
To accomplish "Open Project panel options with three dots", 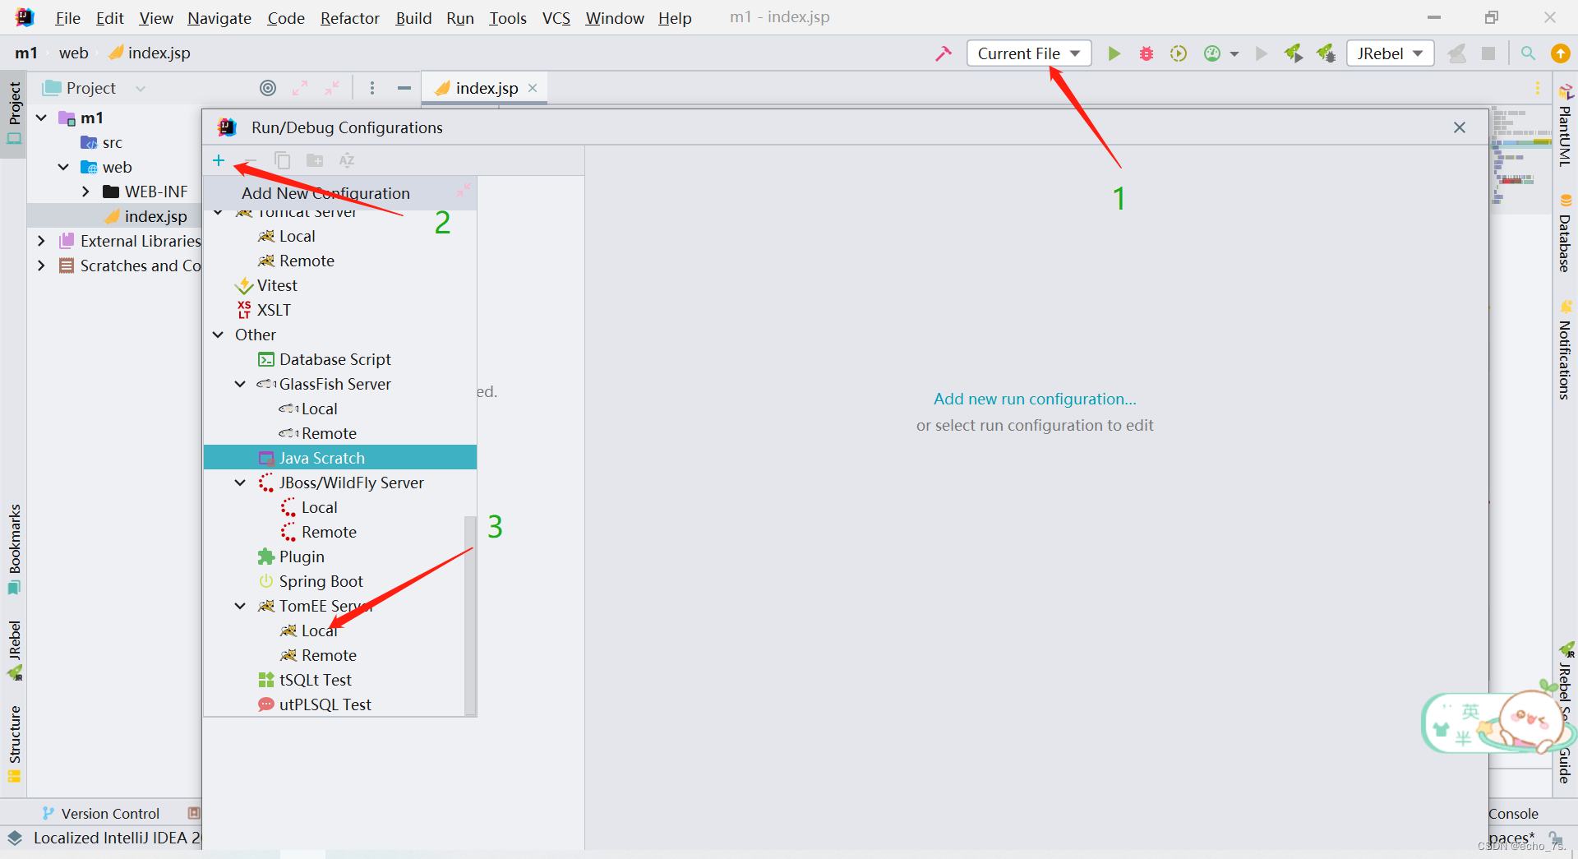I will (x=372, y=88).
